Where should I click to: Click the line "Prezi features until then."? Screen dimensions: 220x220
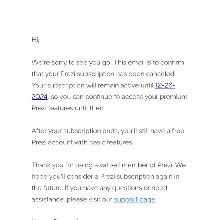[x=68, y=108]
